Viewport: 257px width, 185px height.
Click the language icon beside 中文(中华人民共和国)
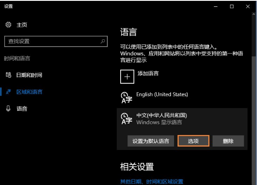click(x=126, y=119)
